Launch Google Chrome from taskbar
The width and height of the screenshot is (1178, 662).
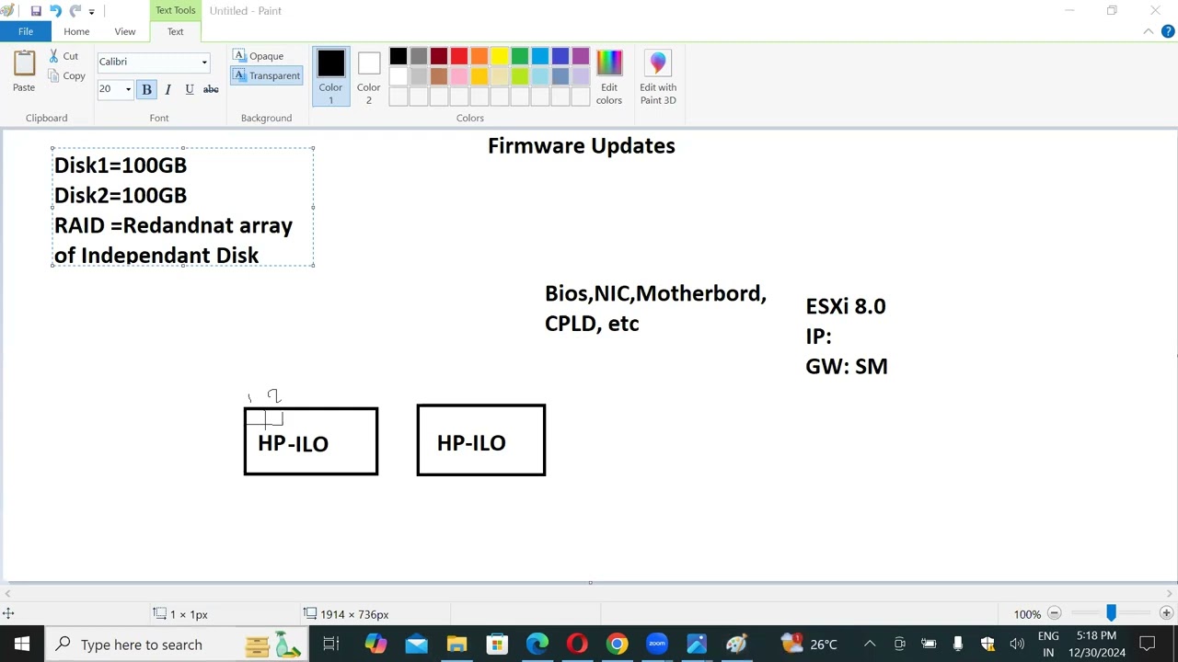click(617, 644)
